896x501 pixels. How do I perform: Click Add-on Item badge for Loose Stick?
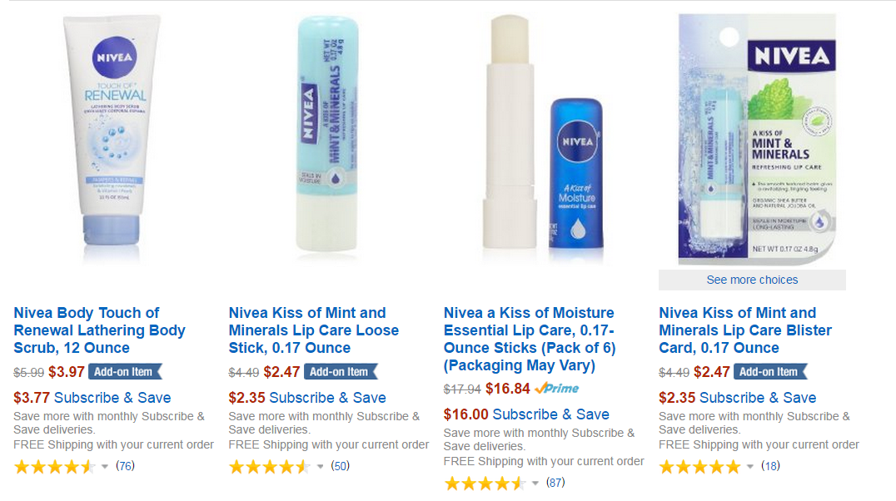click(340, 372)
